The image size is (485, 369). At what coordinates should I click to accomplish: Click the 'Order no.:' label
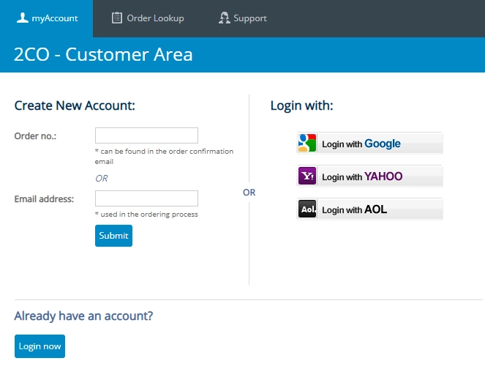[x=35, y=136]
